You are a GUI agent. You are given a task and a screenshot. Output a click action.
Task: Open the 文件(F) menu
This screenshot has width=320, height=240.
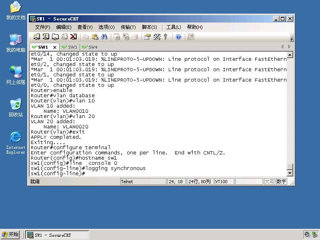click(x=42, y=27)
